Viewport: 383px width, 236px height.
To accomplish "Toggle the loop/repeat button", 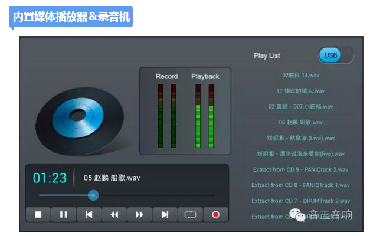I will click(x=190, y=215).
